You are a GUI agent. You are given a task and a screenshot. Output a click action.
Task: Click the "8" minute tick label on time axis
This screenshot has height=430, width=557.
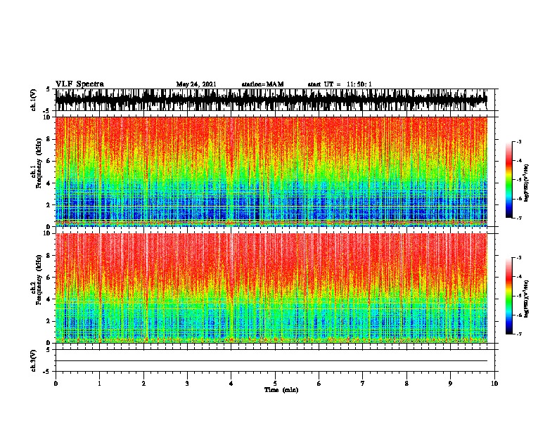[x=406, y=384]
